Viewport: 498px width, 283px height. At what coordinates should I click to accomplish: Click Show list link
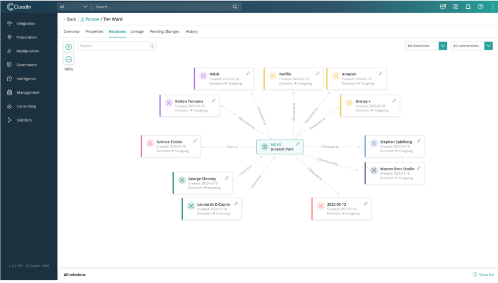pos(483,275)
